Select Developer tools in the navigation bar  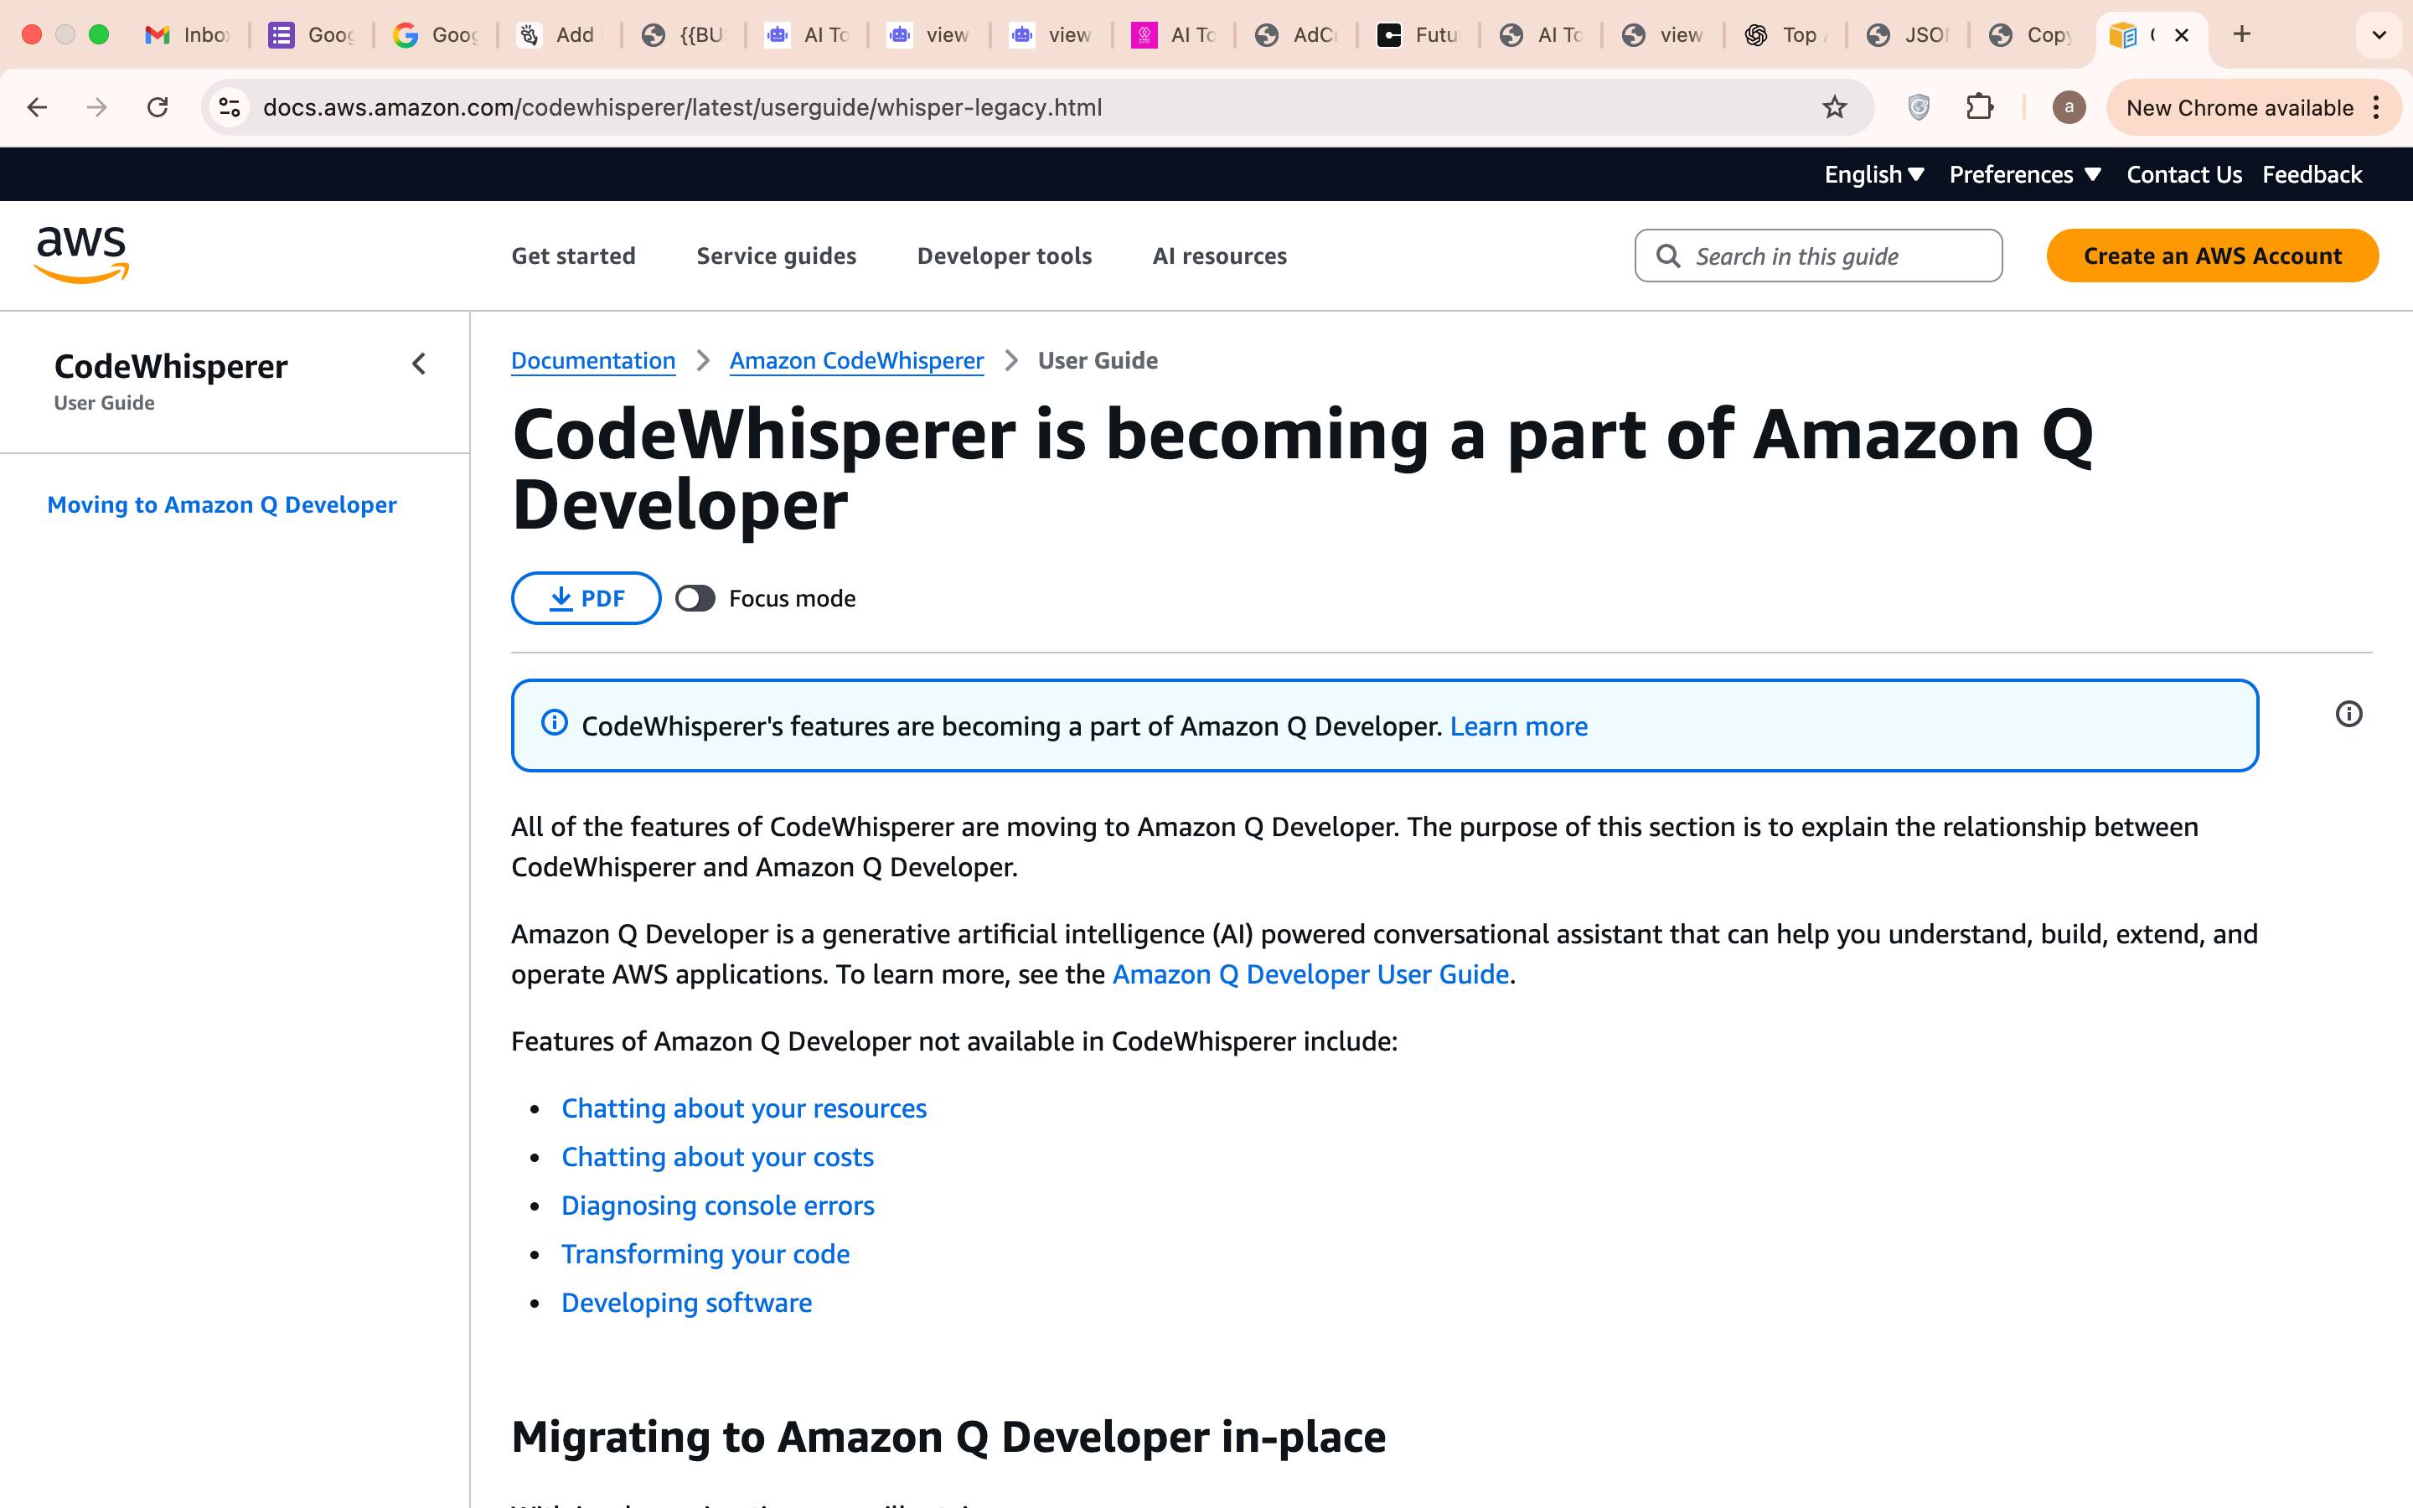[1004, 256]
